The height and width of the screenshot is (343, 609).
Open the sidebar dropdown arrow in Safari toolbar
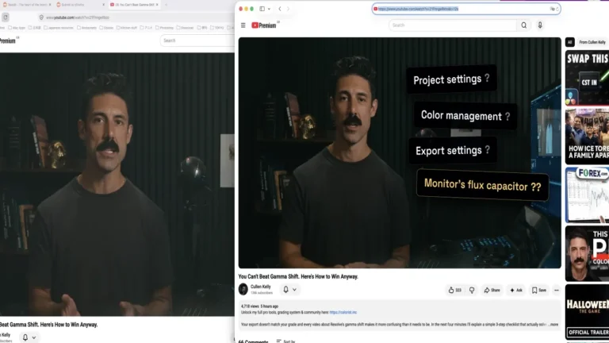269,9
